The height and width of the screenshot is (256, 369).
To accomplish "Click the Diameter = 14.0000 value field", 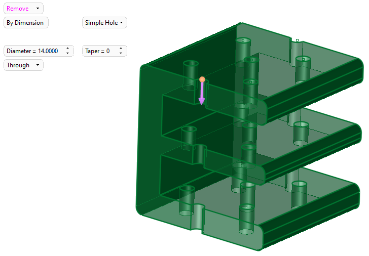I will (32, 51).
